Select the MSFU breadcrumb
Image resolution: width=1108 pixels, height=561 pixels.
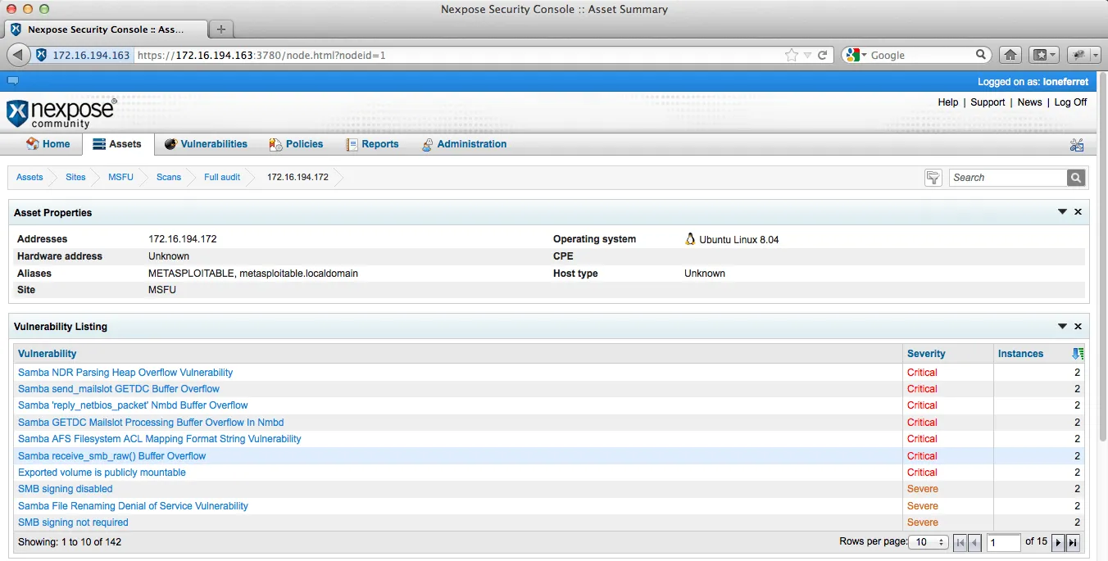(120, 177)
